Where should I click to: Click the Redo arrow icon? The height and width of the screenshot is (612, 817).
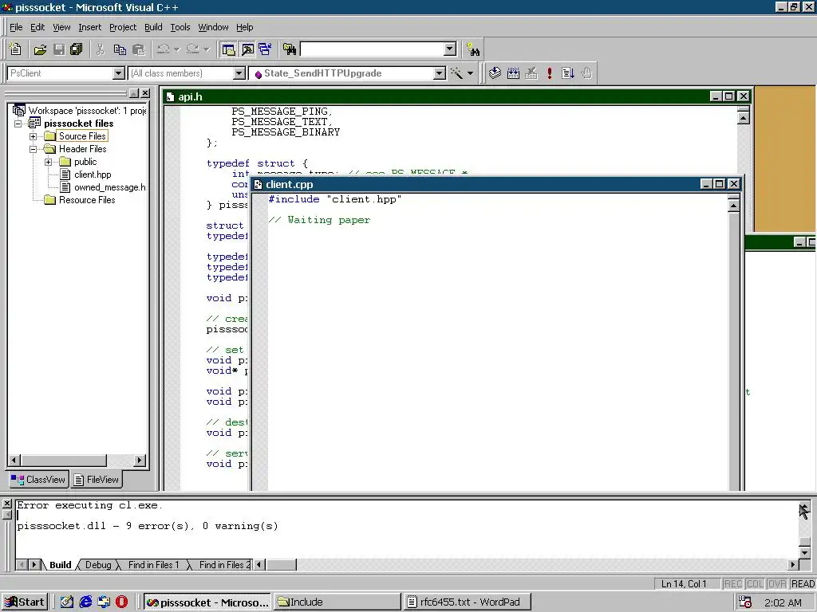pyautogui.click(x=193, y=49)
